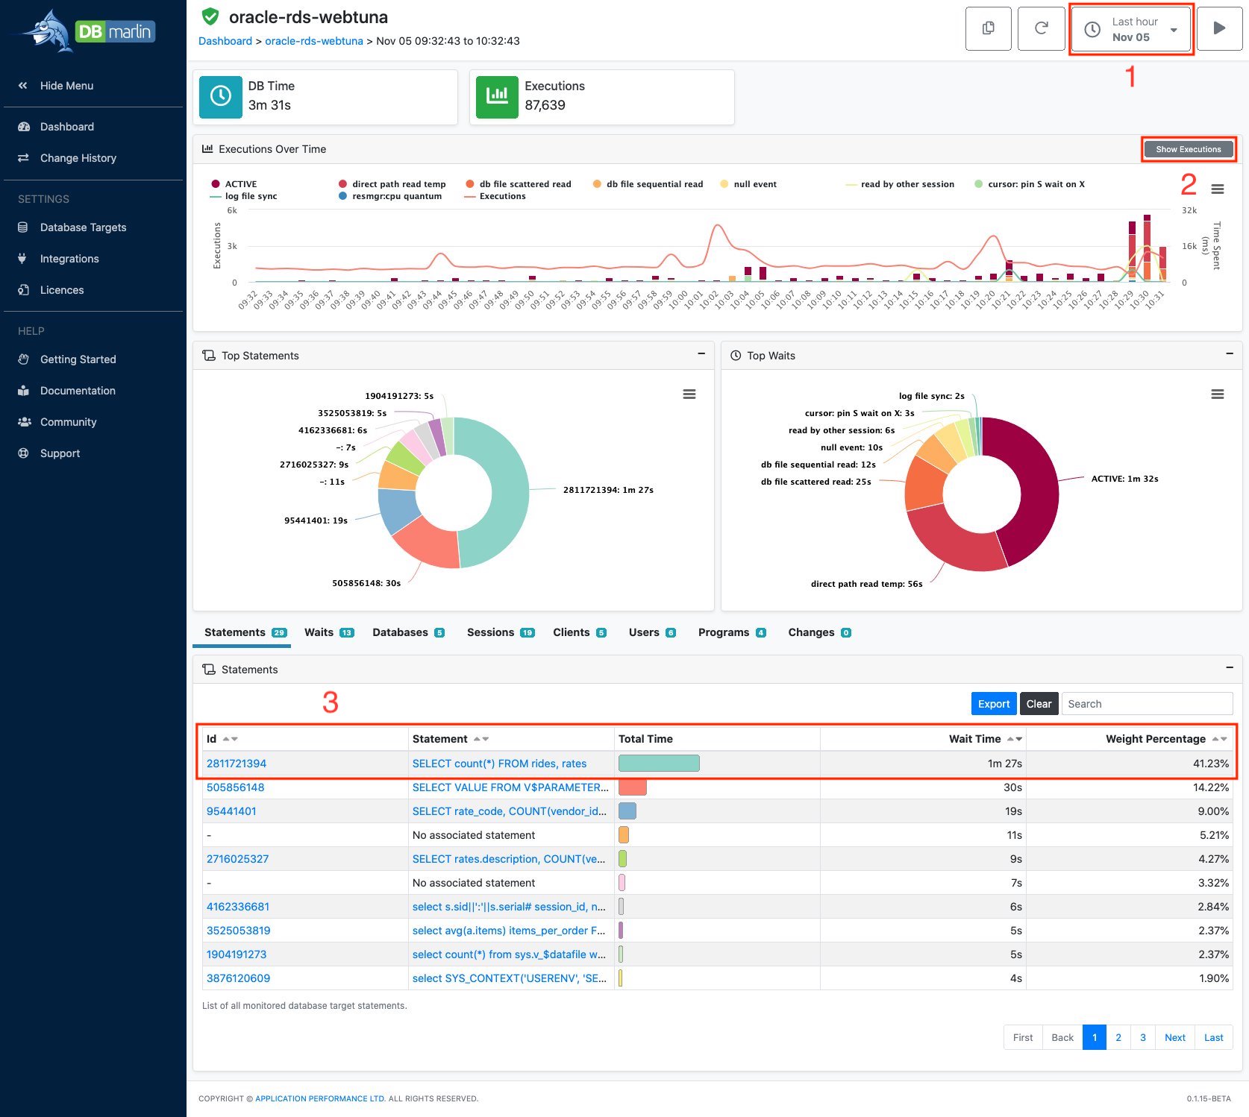Image resolution: width=1249 pixels, height=1117 pixels.
Task: Toggle log file sync legend item
Action: [244, 196]
